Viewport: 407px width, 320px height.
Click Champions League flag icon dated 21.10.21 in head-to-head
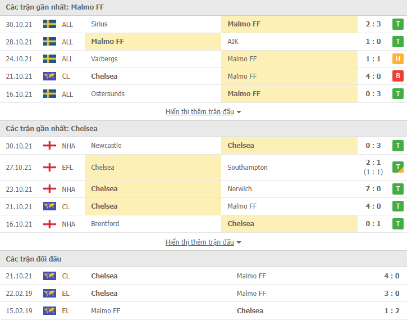pyautogui.click(x=49, y=276)
